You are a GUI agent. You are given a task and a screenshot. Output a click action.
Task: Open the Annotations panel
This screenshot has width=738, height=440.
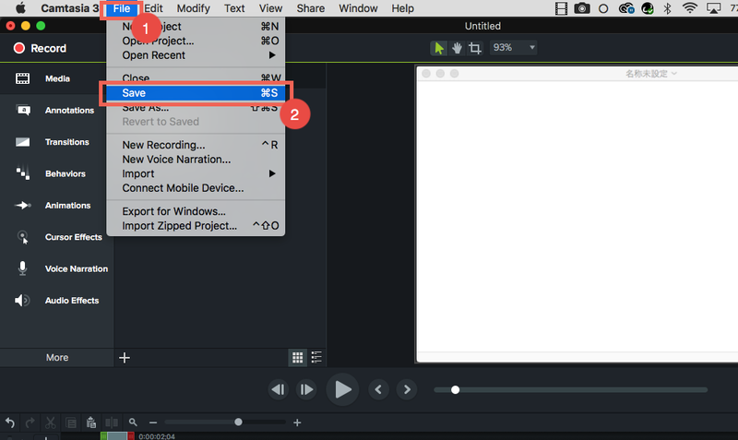(x=56, y=110)
